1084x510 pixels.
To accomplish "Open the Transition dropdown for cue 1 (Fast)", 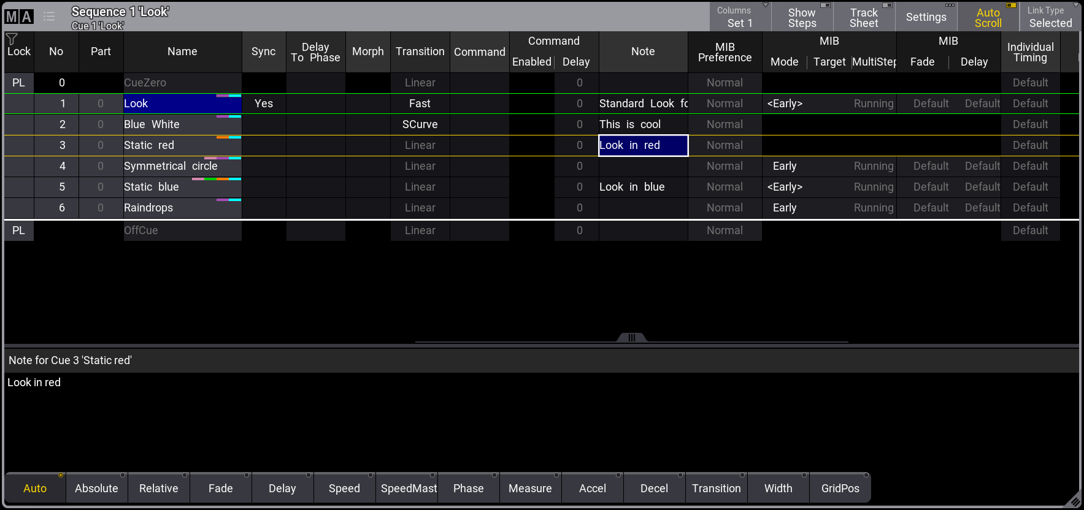I will (x=420, y=104).
